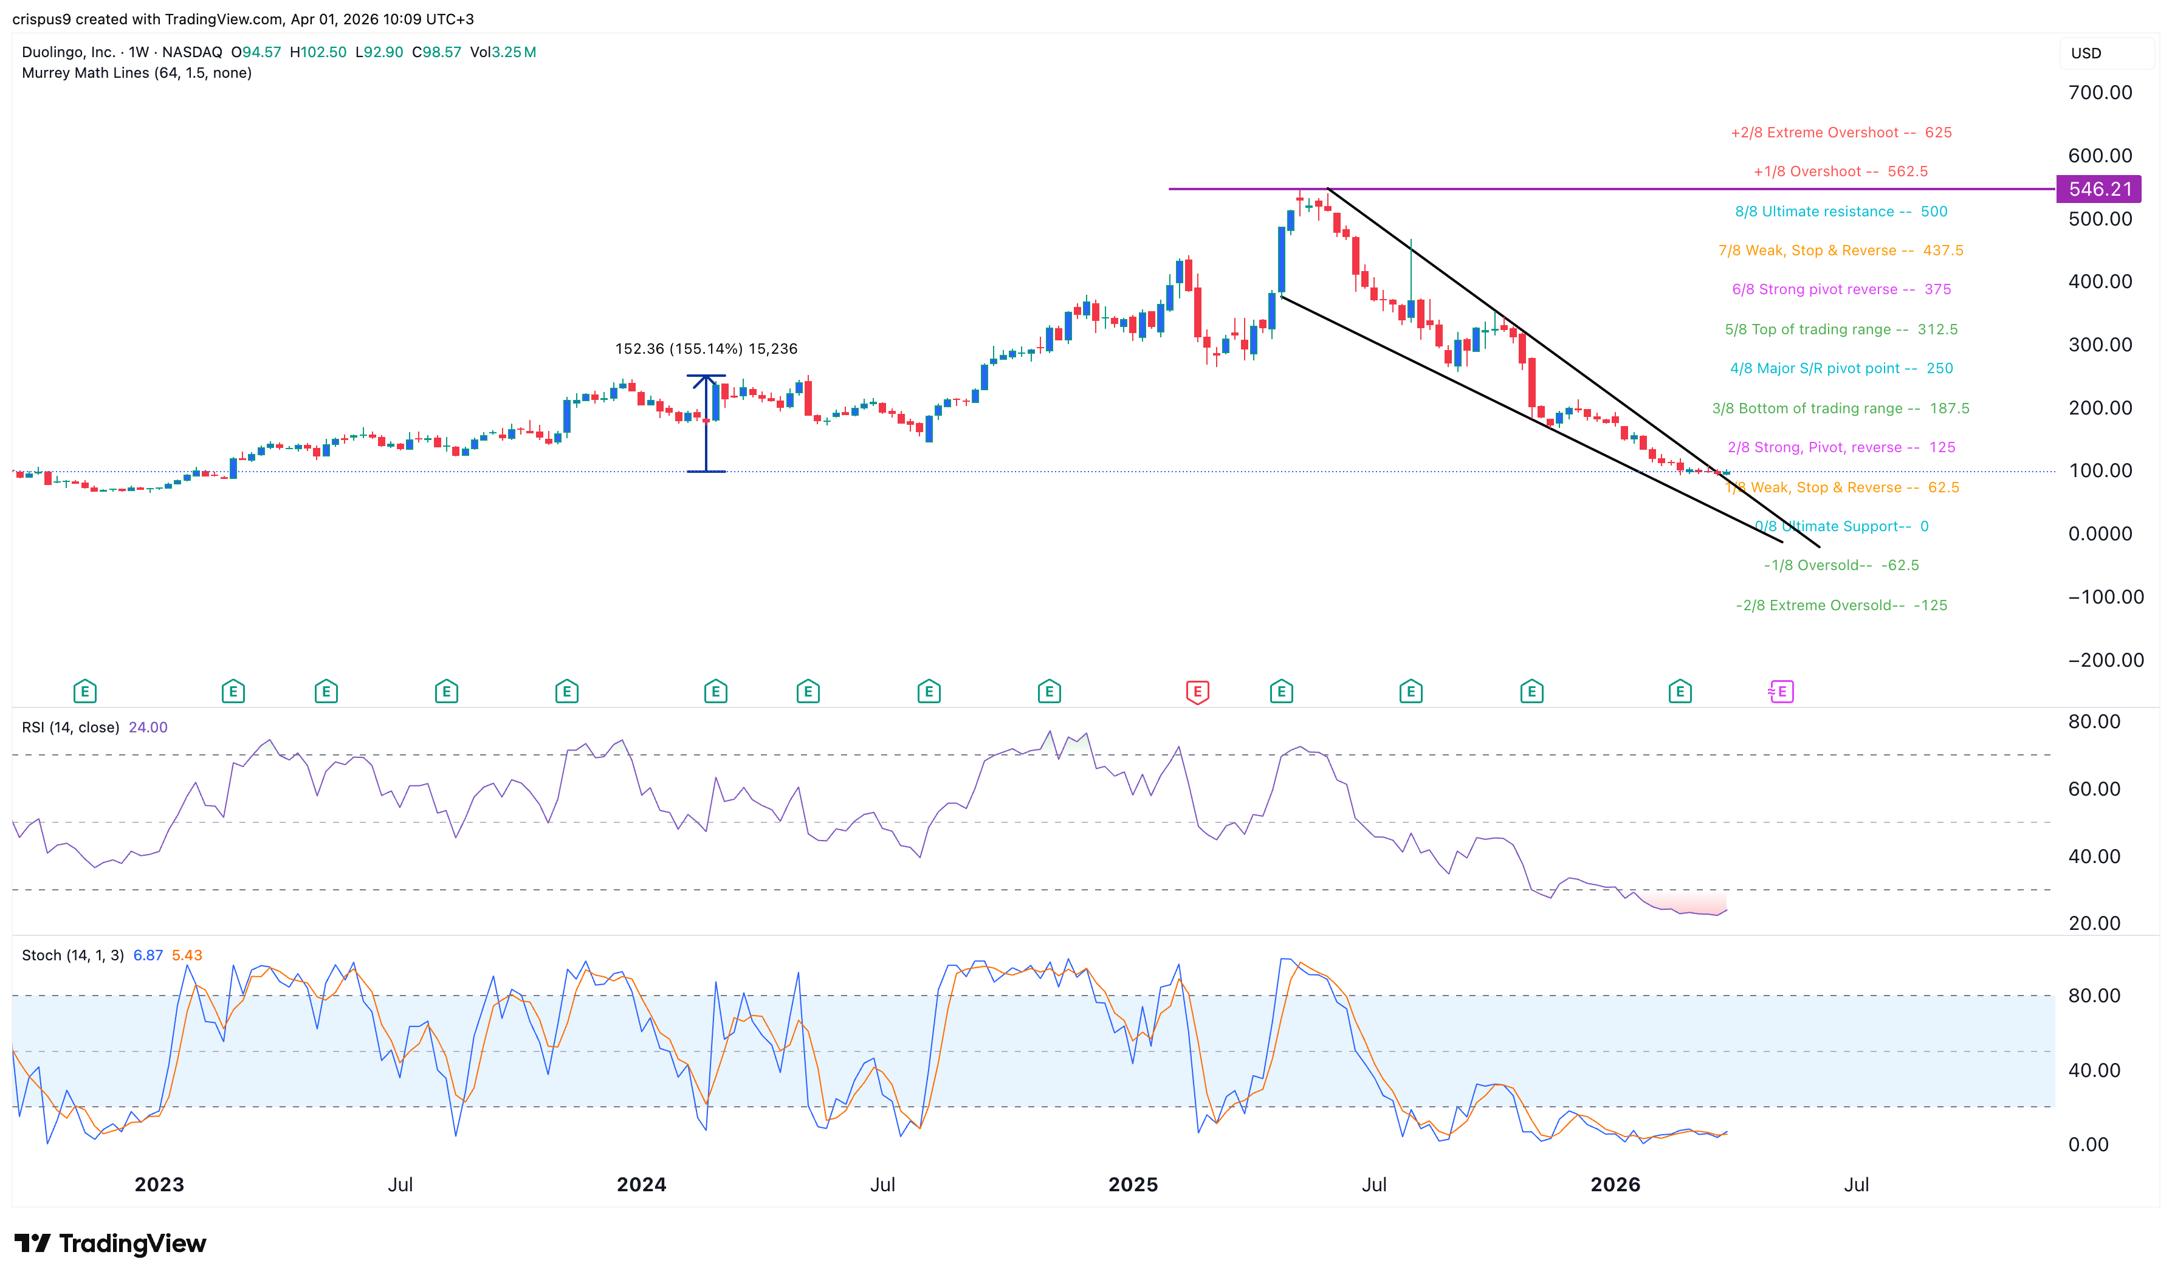Screen dimensions: 2172x1280
Task: Click the red earnings marker icon
Action: (x=1197, y=692)
